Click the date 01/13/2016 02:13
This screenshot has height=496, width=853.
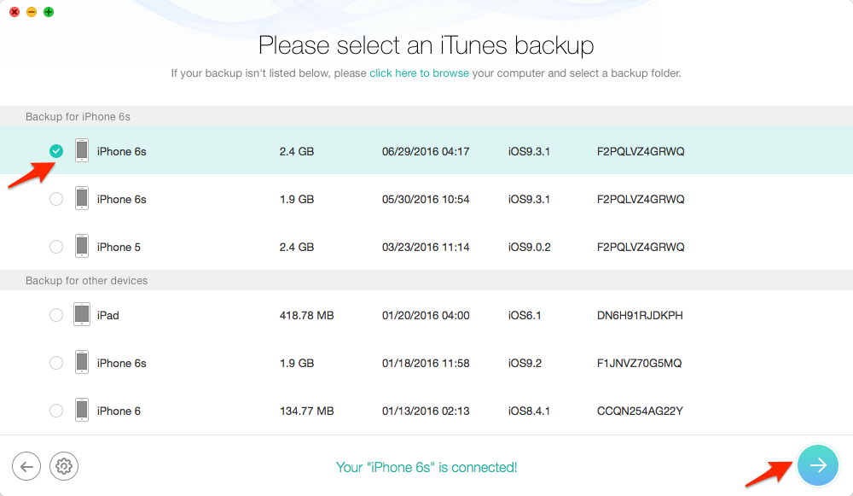tap(426, 411)
